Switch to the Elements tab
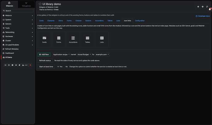Image resolution: width=212 pixels, height=125 pixels. click(51, 21)
